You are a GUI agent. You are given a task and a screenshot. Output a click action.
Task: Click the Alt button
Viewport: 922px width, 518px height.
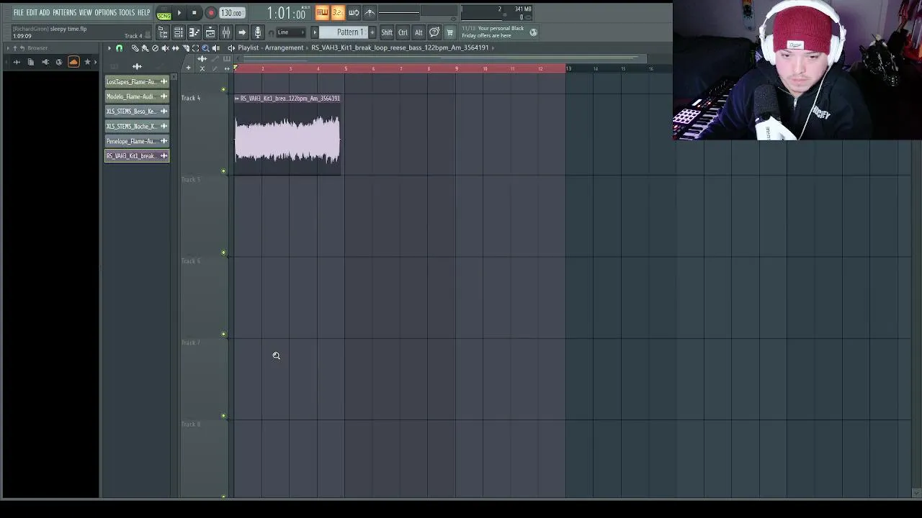pyautogui.click(x=419, y=32)
